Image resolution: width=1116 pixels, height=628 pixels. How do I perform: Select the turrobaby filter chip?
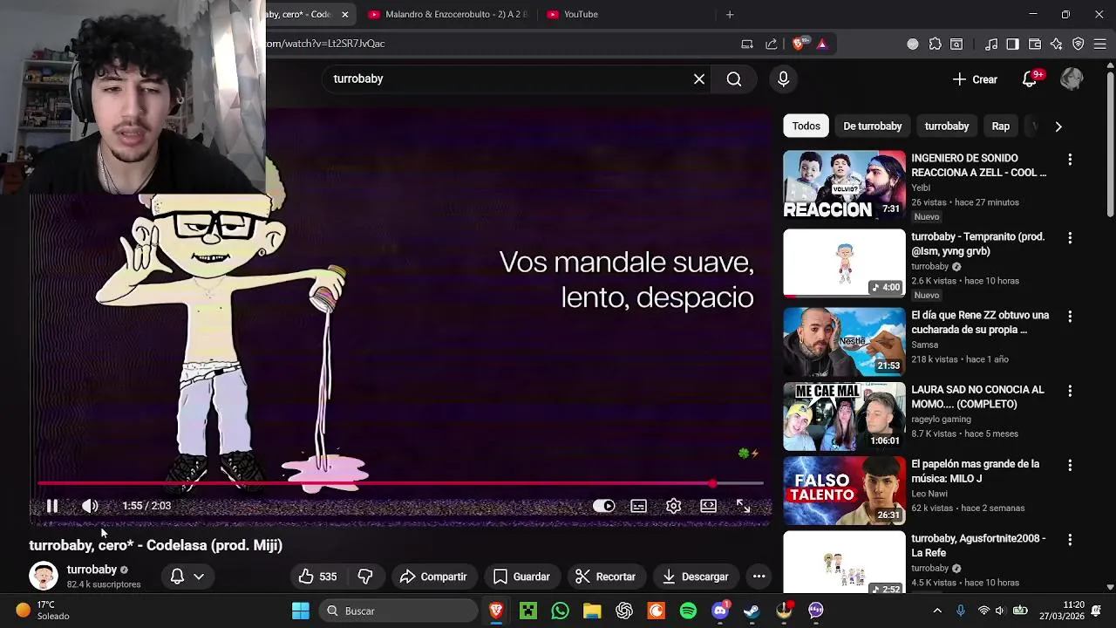point(947,126)
